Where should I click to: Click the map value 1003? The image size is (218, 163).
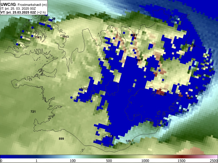[x=84, y=89]
